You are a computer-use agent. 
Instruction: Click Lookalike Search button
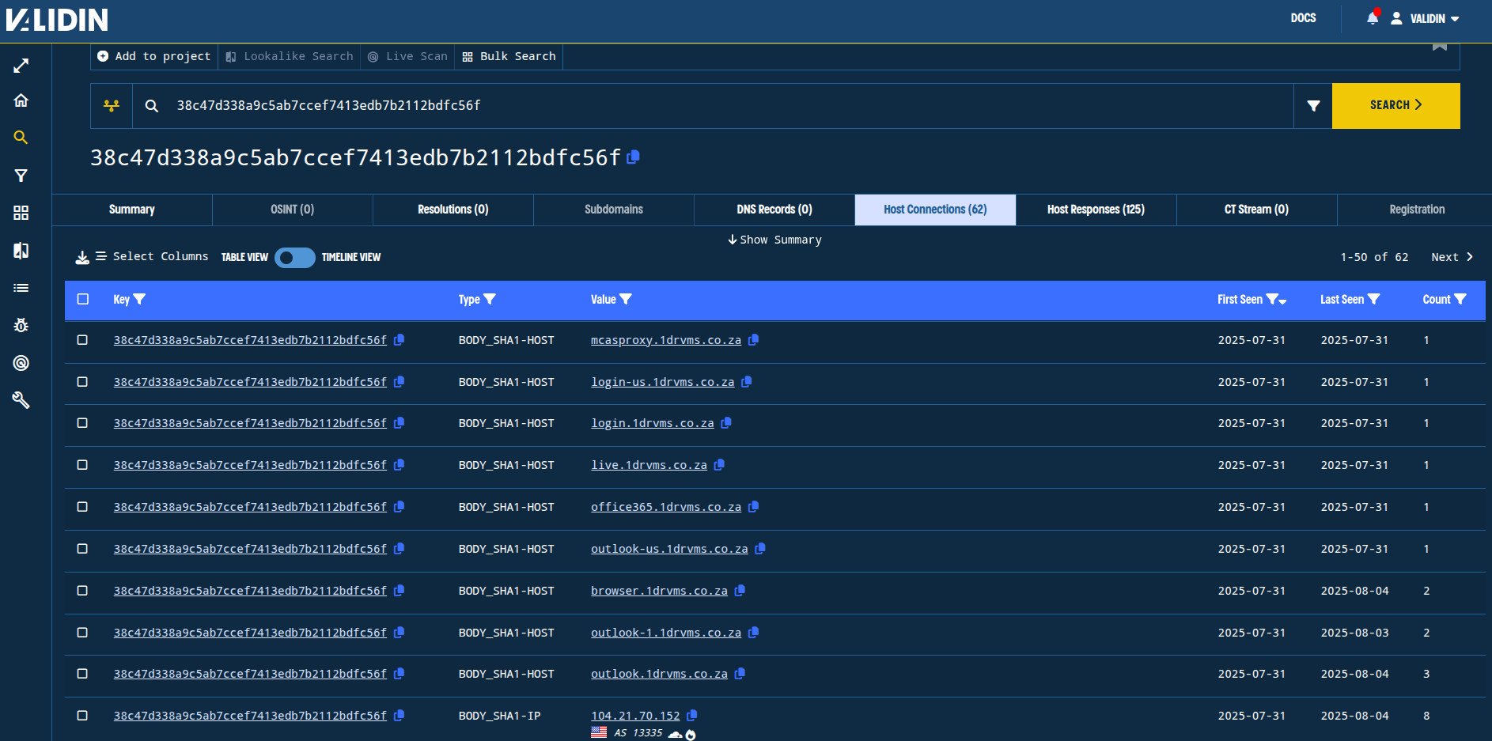(x=290, y=56)
